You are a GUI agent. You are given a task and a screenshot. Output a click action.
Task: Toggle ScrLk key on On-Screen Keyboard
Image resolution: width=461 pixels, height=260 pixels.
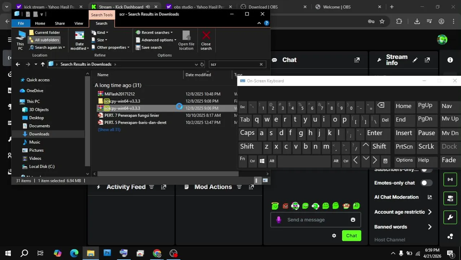tap(426, 147)
